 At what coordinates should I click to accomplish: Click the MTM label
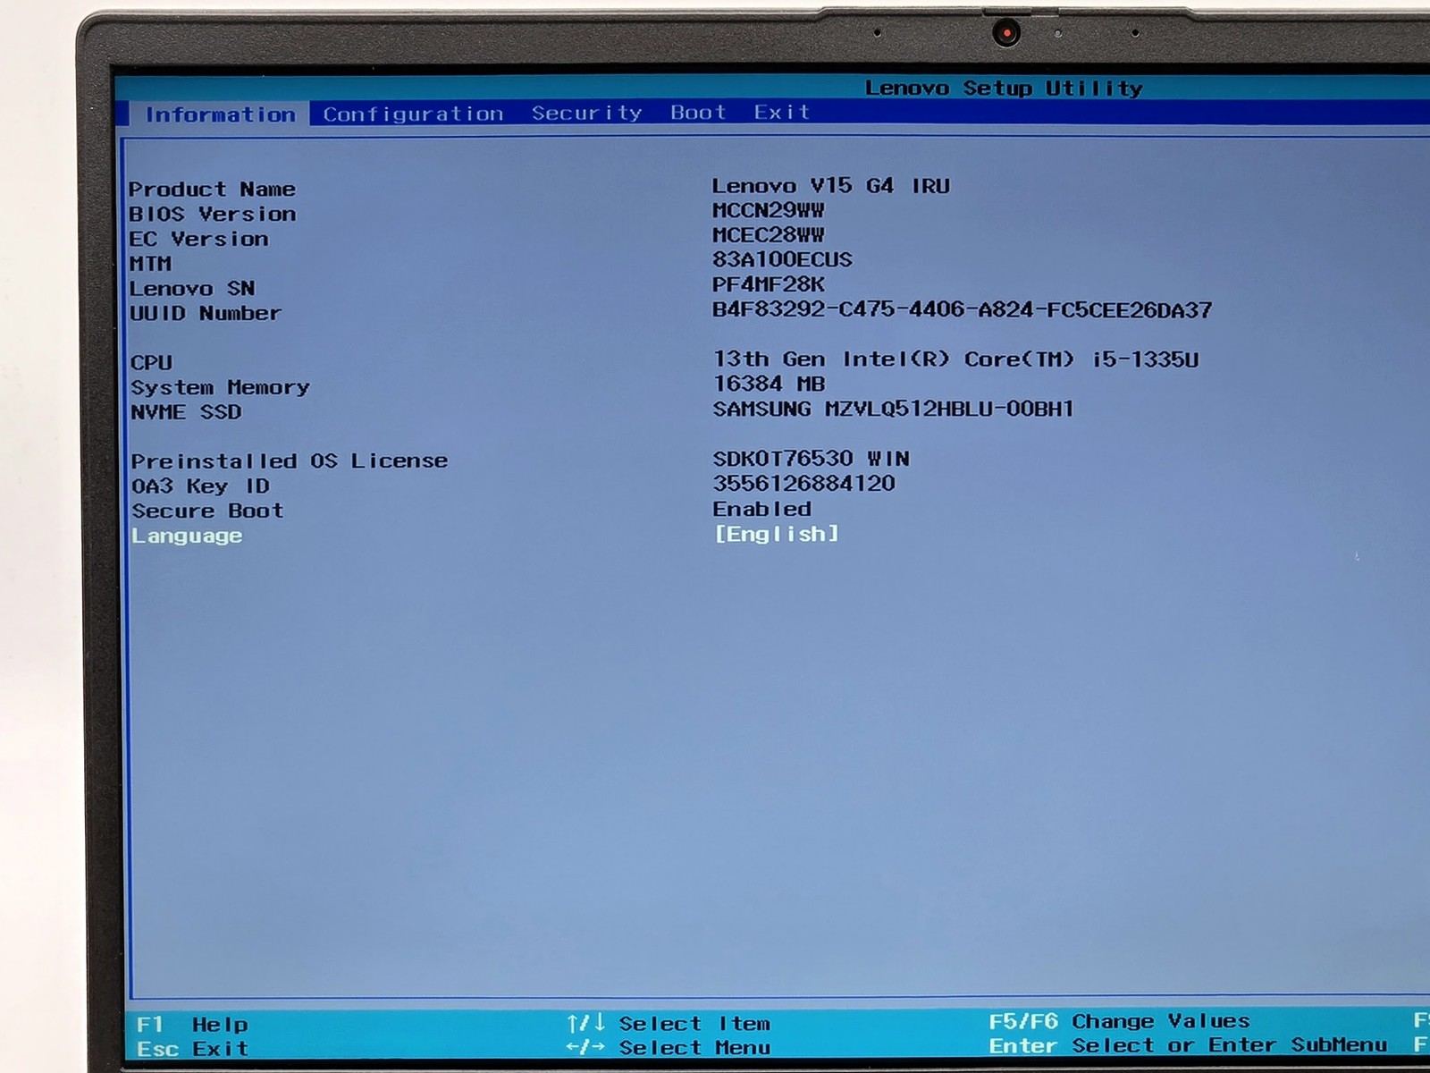click(x=150, y=264)
